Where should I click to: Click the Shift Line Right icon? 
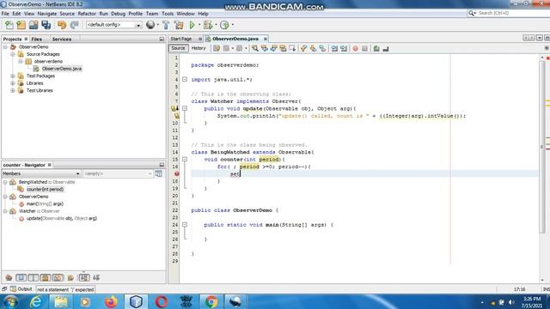tap(344, 48)
